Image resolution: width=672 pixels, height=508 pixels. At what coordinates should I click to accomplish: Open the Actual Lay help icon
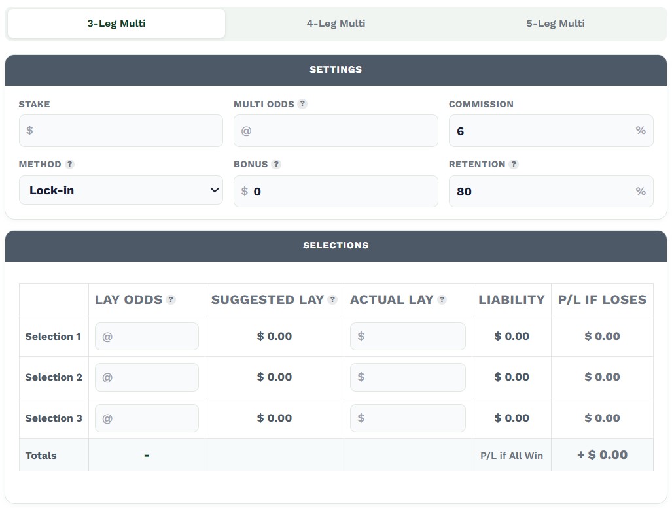pos(442,300)
